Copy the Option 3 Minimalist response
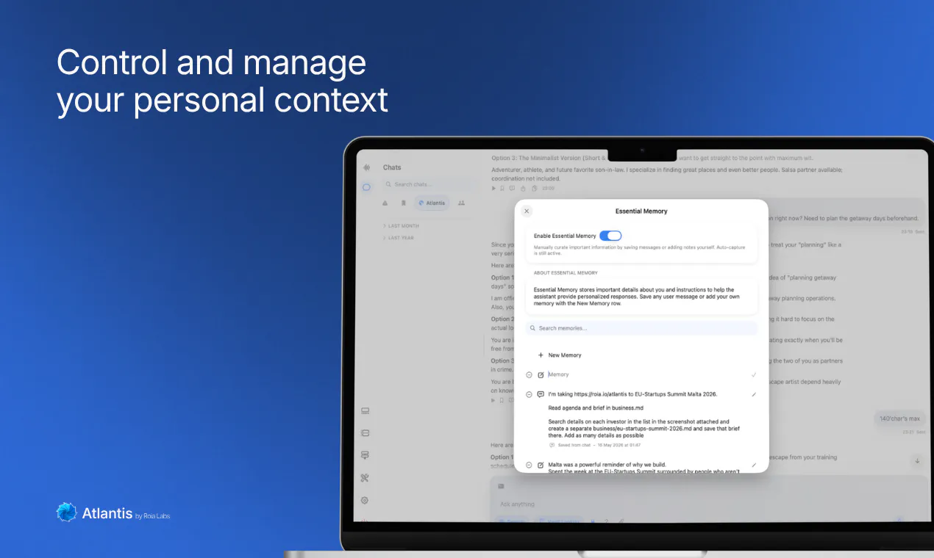Image resolution: width=934 pixels, height=558 pixels. point(535,189)
